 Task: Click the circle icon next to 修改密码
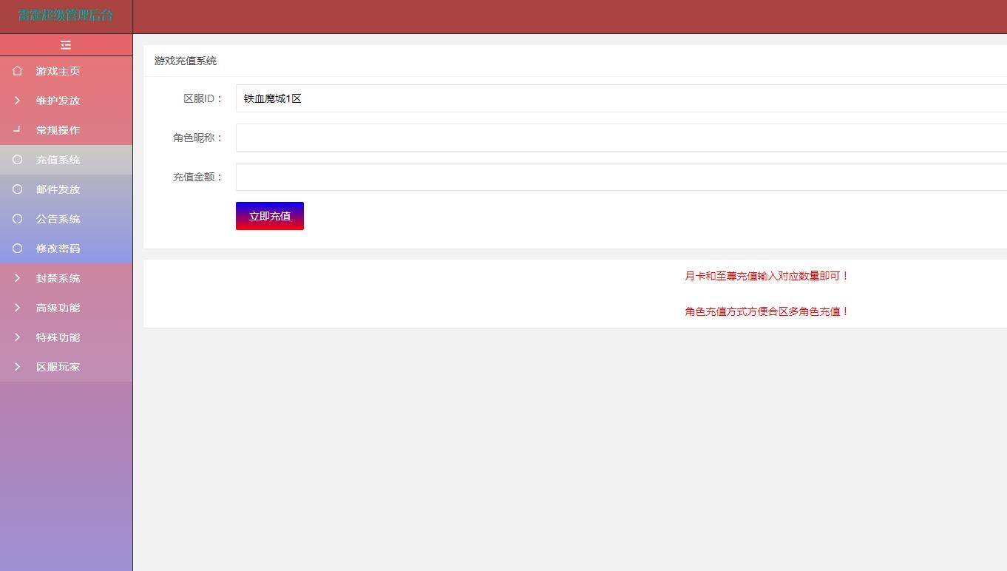pyautogui.click(x=18, y=249)
